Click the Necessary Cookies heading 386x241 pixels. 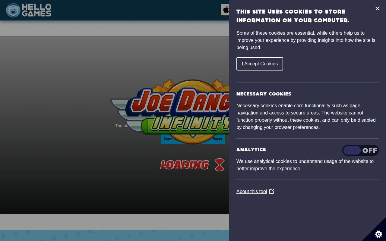(264, 94)
